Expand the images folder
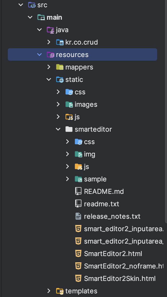Image resolution: width=167 pixels, height=297 pixels. pyautogui.click(x=58, y=104)
